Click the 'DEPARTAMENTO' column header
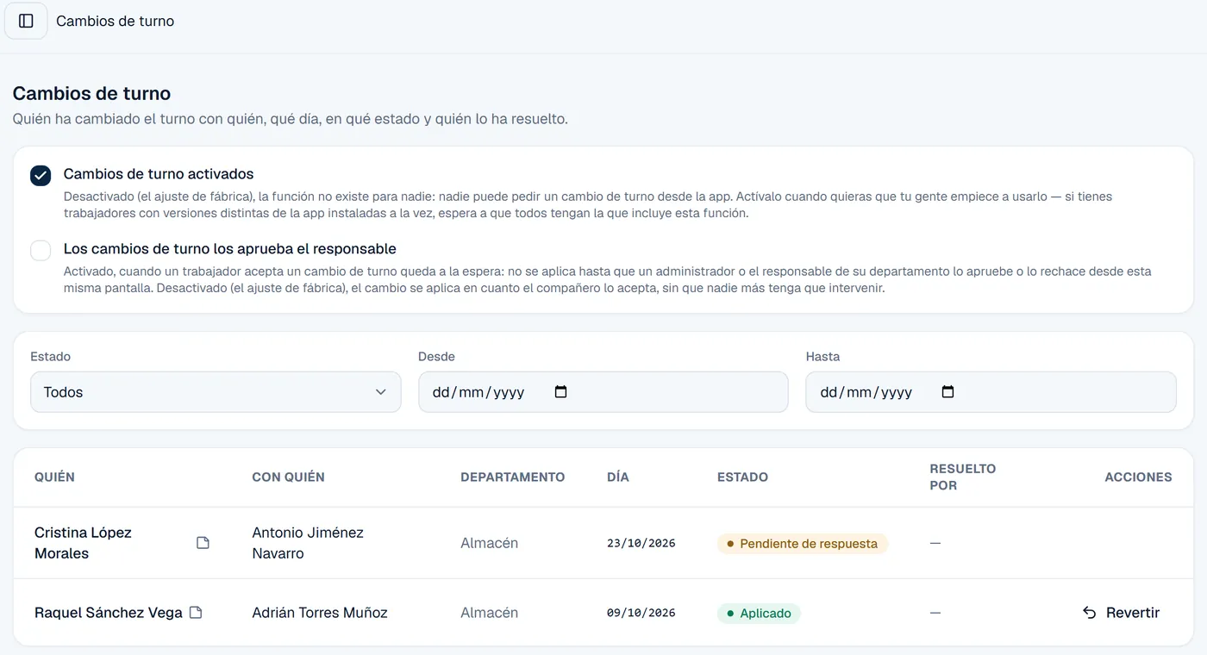1207x655 pixels. [513, 477]
